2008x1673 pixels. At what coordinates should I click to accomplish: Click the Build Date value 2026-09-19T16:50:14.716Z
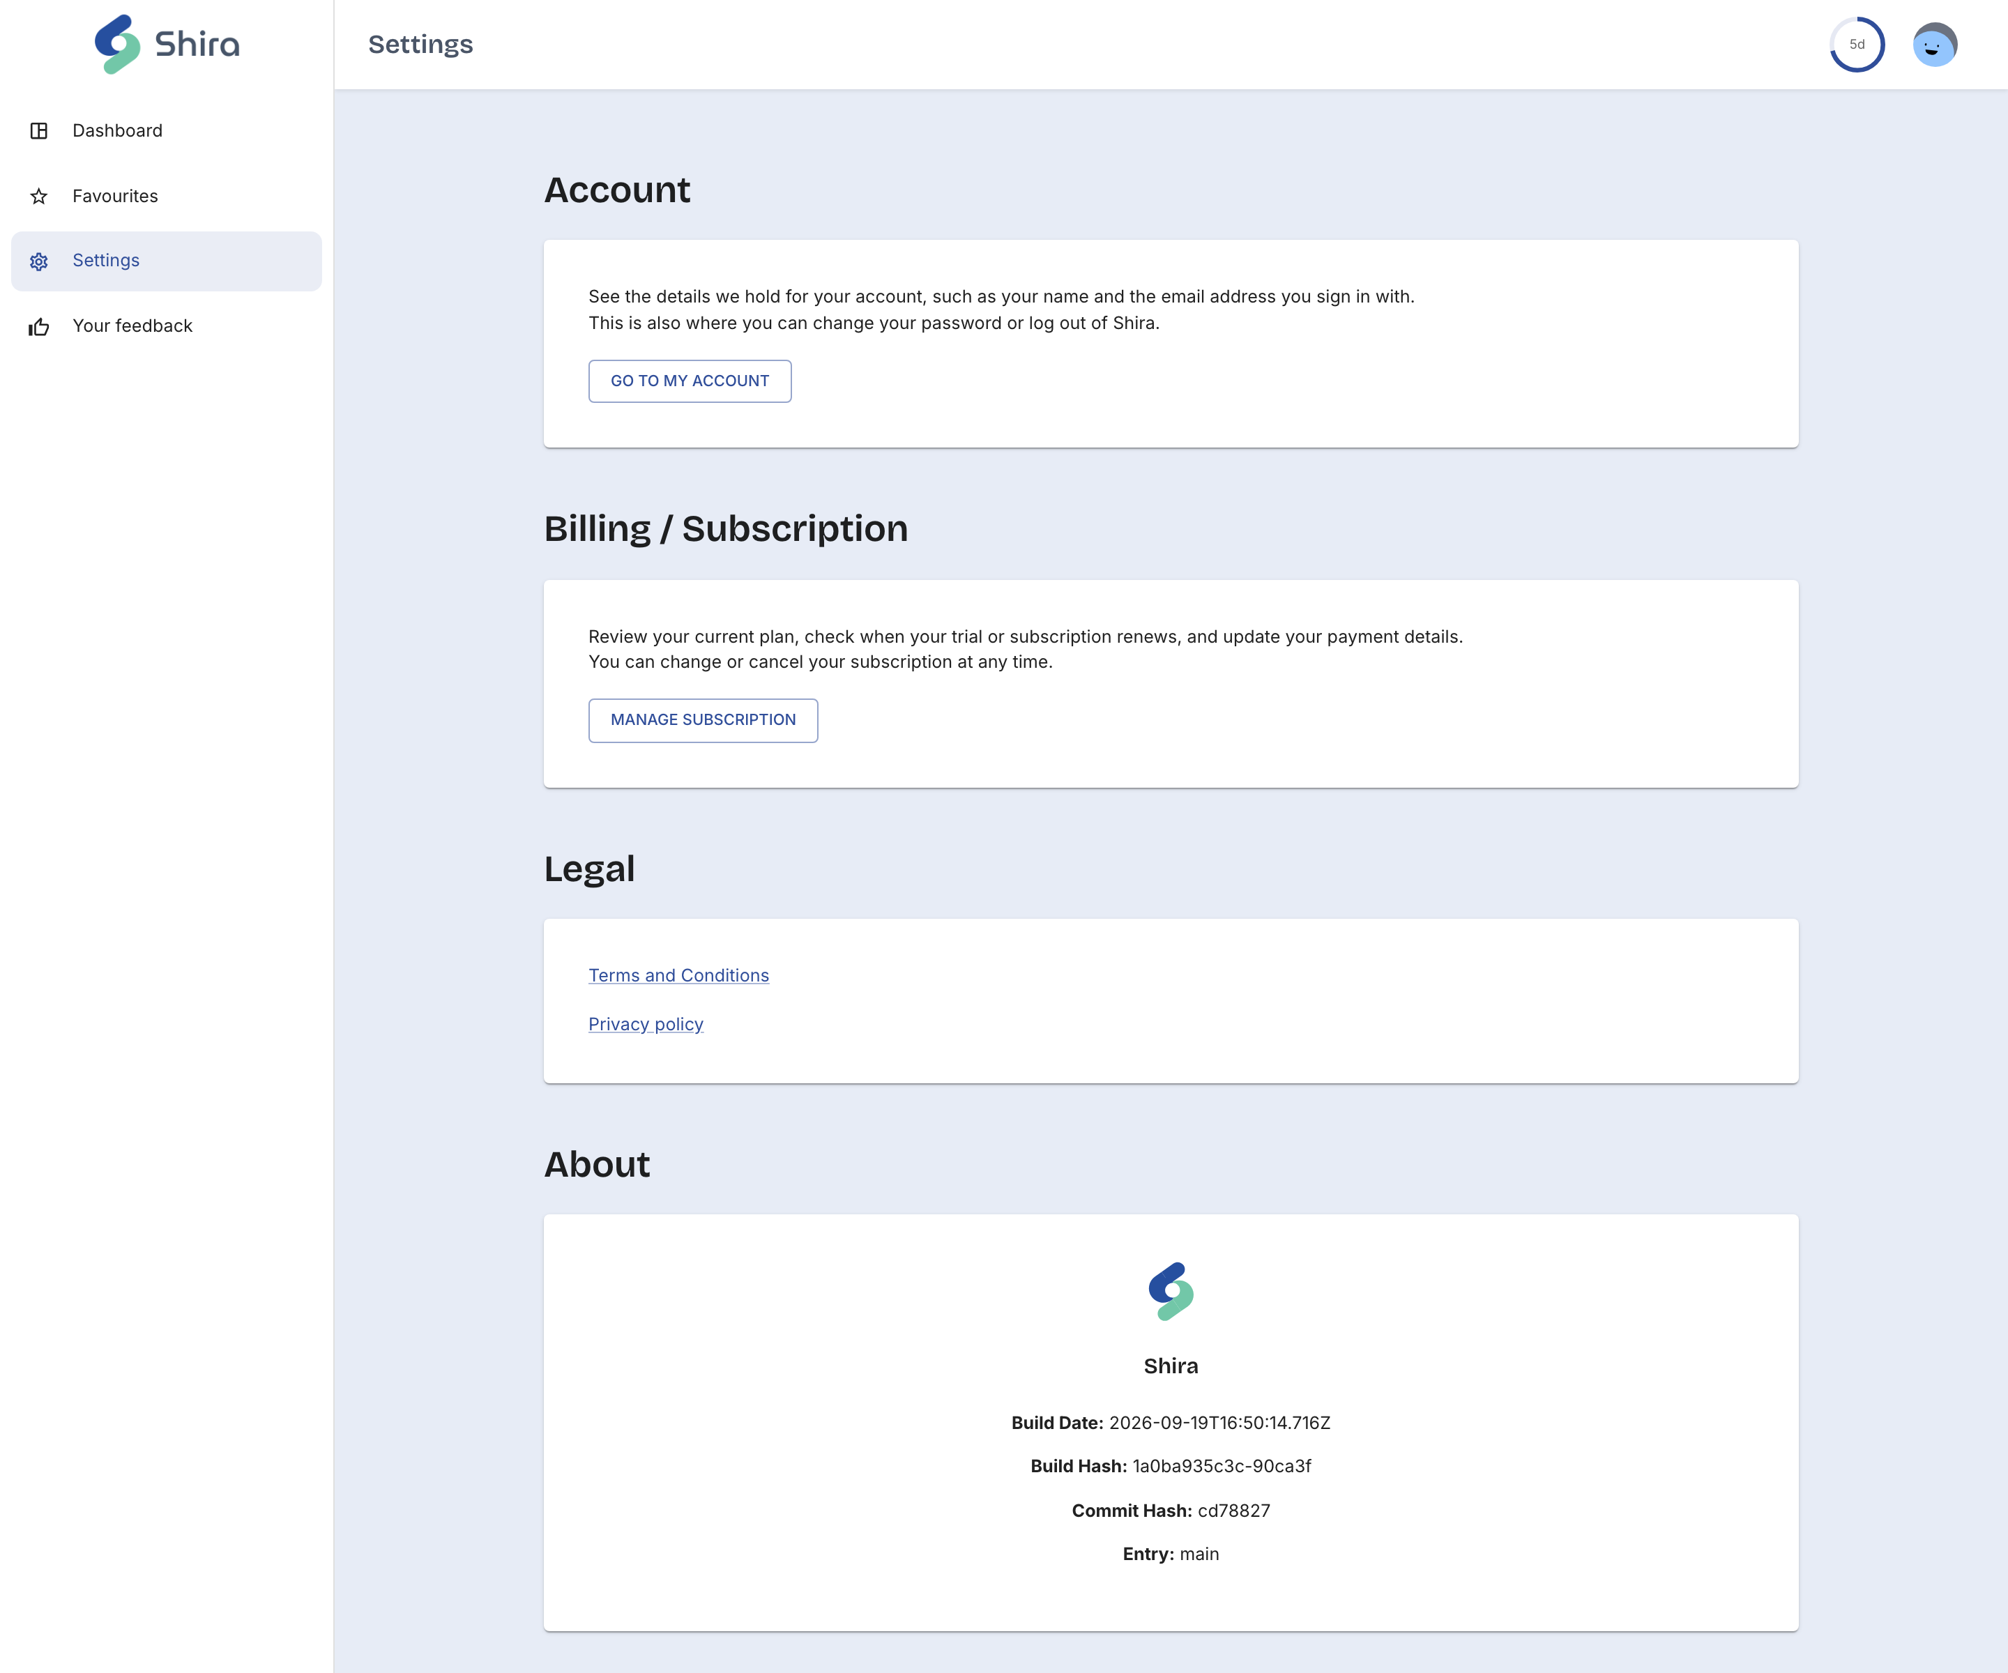1219,1423
